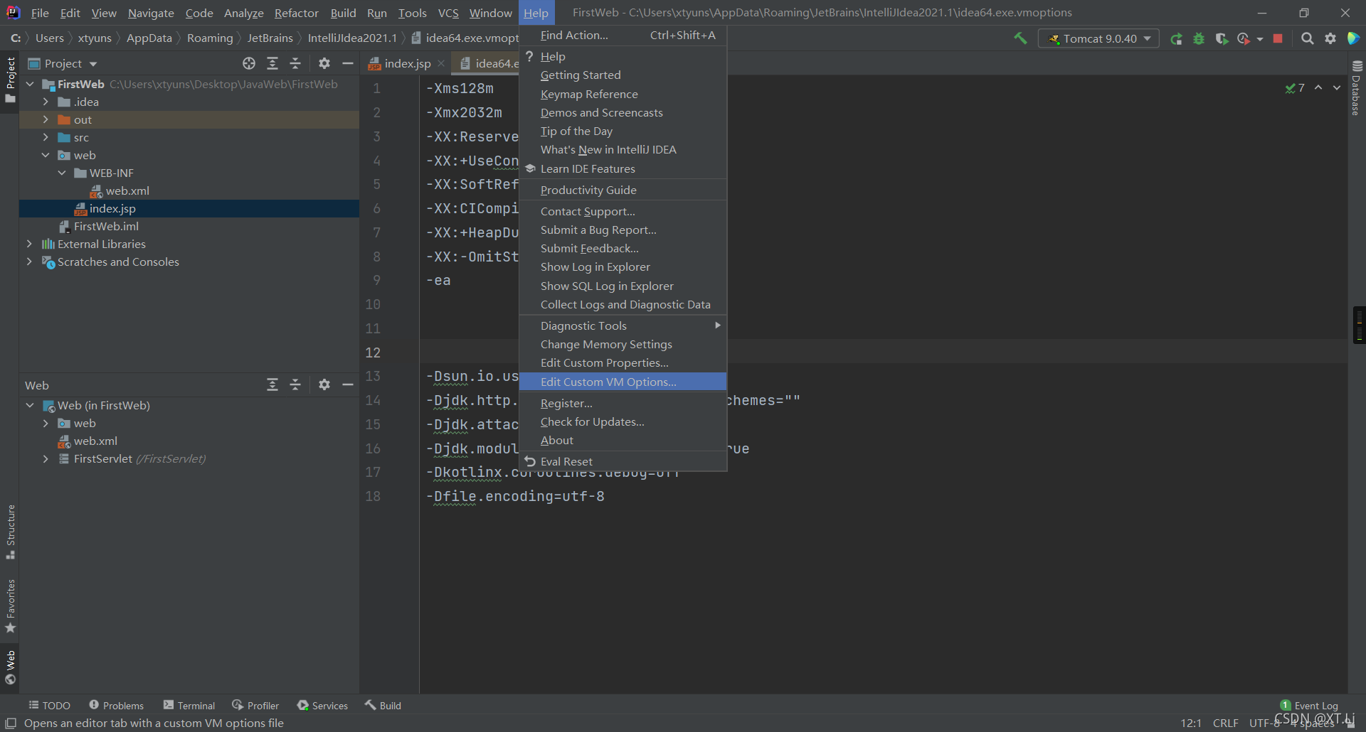This screenshot has height=732, width=1366.
Task: Open IDE settings gear in top toolbar
Action: tap(1330, 38)
